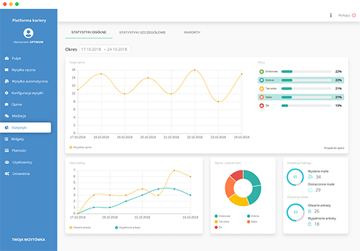Click the open envelope icon beside 29
Viewport: 360px width, 251px height.
310,190
